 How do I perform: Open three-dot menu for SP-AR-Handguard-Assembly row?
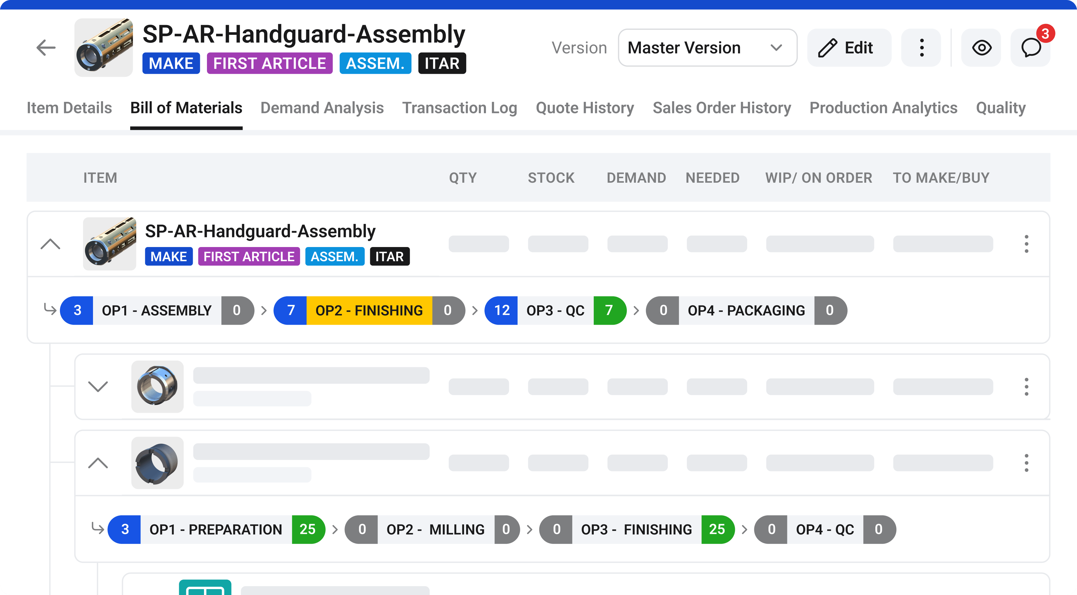click(x=1026, y=243)
